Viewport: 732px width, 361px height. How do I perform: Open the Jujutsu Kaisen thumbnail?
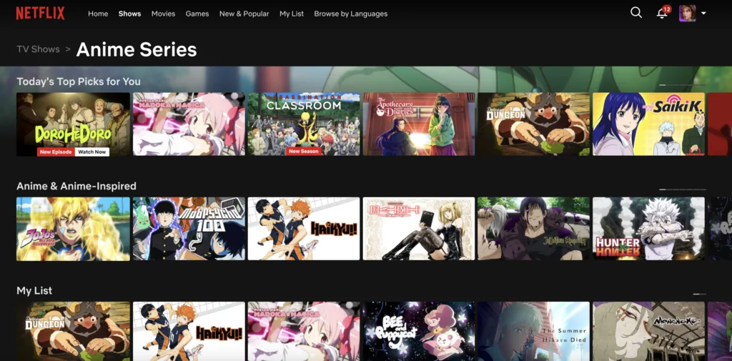pyautogui.click(x=533, y=229)
